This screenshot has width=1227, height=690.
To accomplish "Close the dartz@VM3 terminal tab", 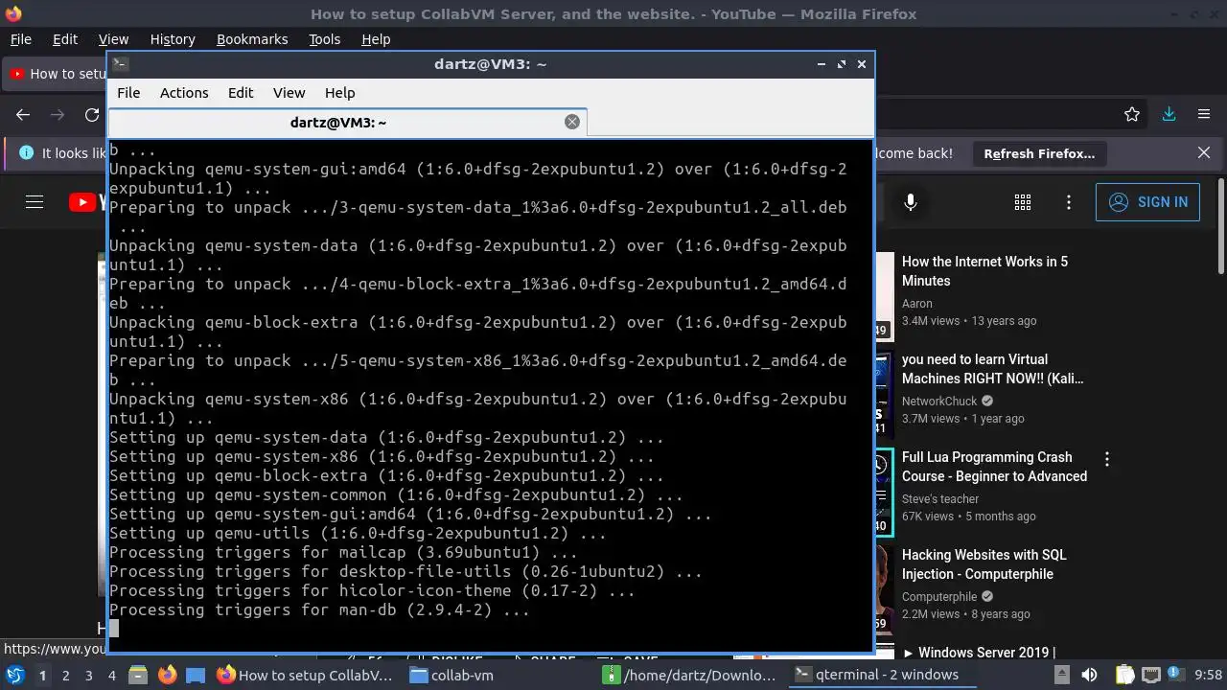I will [x=572, y=122].
